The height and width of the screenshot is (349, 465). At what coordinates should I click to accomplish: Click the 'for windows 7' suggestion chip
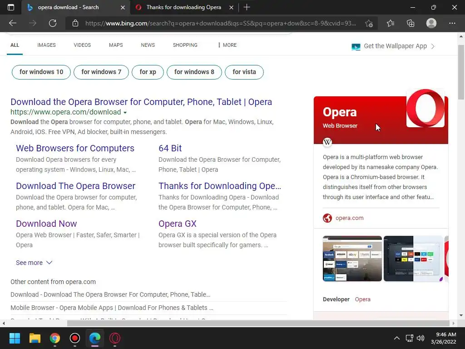point(101,72)
